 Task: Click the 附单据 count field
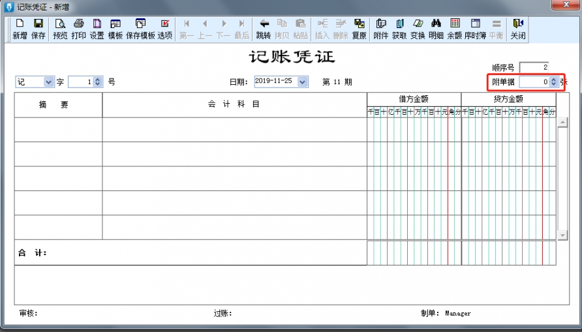pos(534,82)
